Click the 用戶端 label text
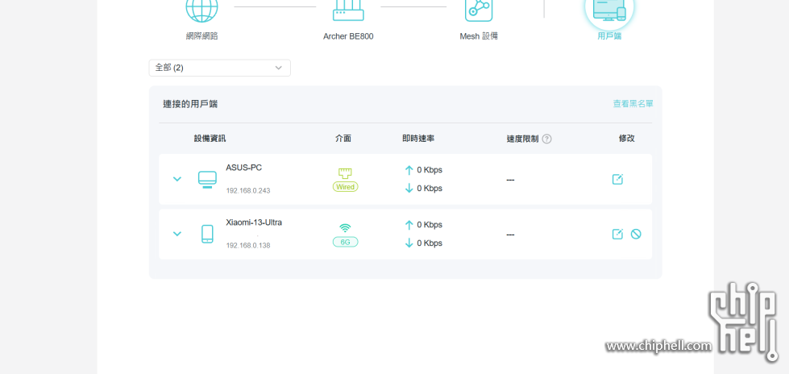The height and width of the screenshot is (374, 789). pos(609,36)
